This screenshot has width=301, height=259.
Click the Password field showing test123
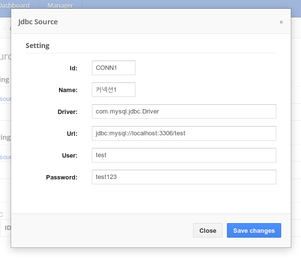(x=184, y=177)
